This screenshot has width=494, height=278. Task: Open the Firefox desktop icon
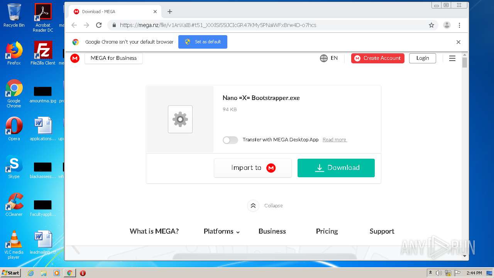[14, 53]
